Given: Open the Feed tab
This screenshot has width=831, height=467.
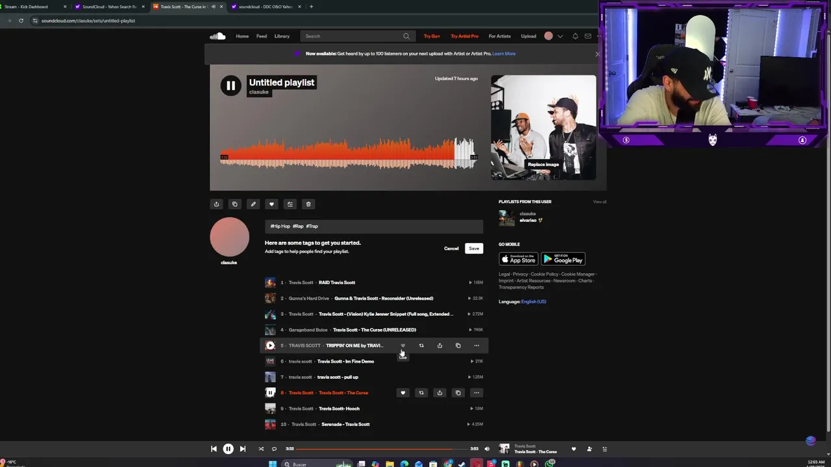Looking at the screenshot, I should pos(262,36).
